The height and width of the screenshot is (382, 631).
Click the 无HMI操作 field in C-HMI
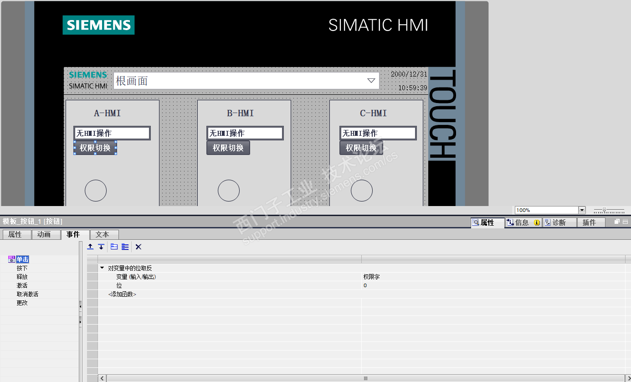(378, 133)
